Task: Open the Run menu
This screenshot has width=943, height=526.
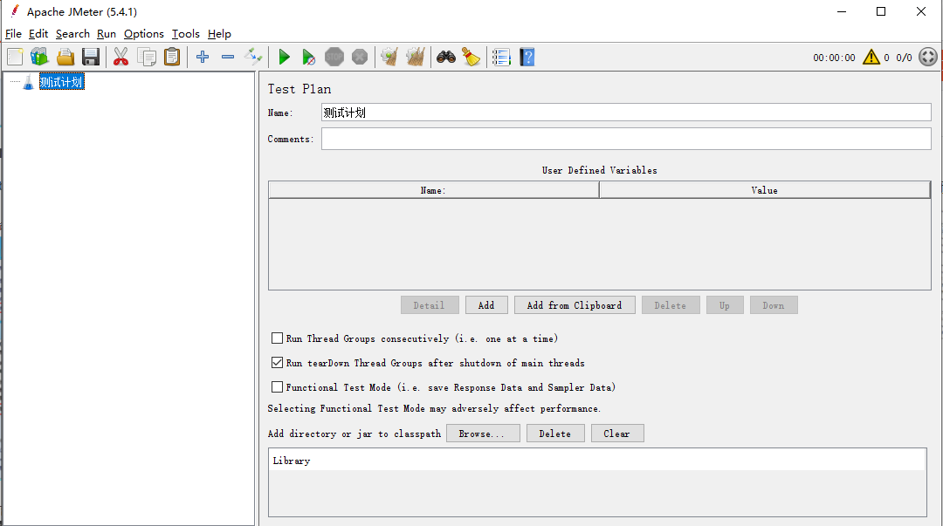Action: point(107,34)
